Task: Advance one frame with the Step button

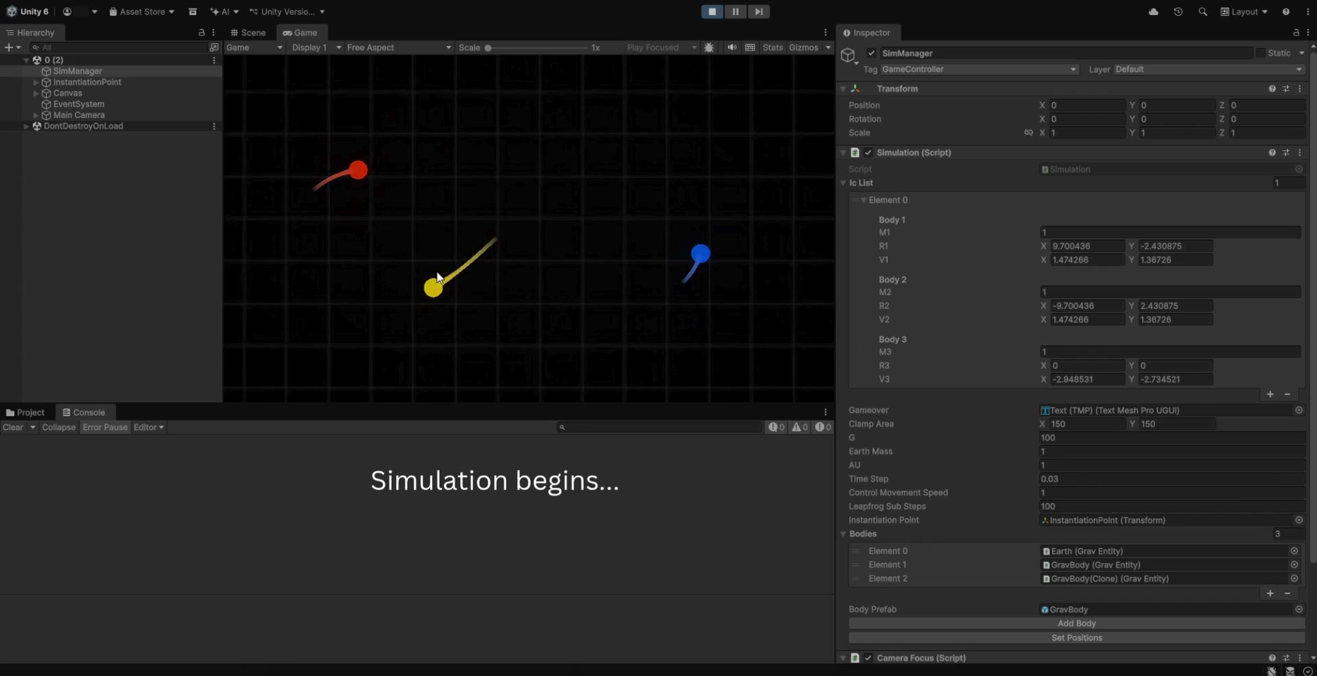Action: (x=759, y=12)
